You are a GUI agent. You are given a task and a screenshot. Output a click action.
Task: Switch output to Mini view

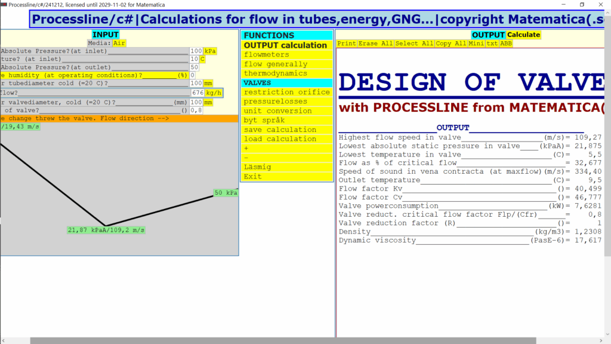coord(476,44)
